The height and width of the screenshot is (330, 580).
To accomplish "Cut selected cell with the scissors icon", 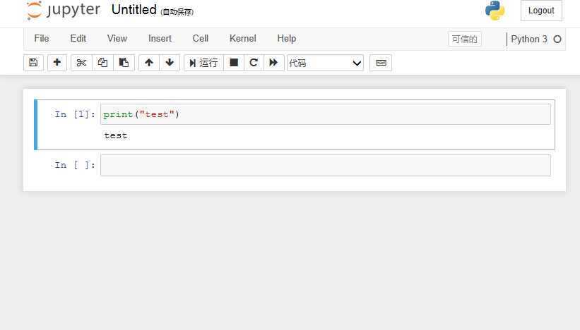I will click(81, 63).
